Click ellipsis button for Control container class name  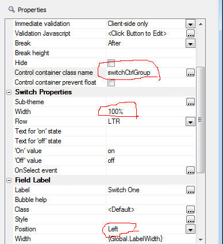(190, 73)
